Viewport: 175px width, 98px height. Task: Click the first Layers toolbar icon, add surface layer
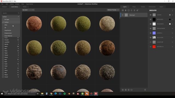(x=123, y=10)
